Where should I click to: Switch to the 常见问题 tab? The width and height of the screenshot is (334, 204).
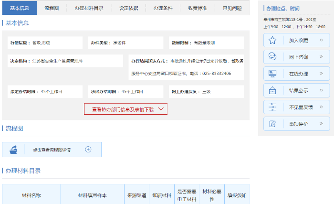point(232,8)
